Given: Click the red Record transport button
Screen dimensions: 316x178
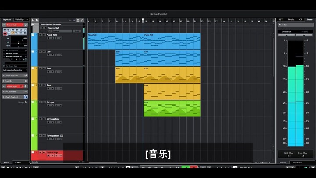Looking at the screenshot, I should point(194,167).
